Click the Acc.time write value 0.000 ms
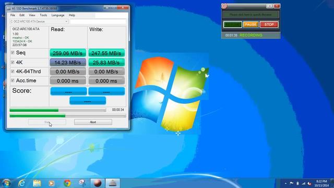 coord(106,81)
